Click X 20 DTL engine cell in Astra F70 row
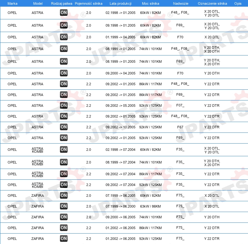This screenshot has width=248, height=244. click(x=212, y=37)
